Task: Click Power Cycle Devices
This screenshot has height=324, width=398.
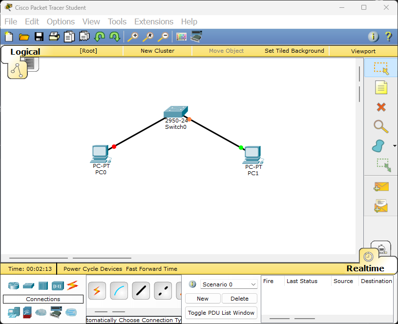Action: 93,269
